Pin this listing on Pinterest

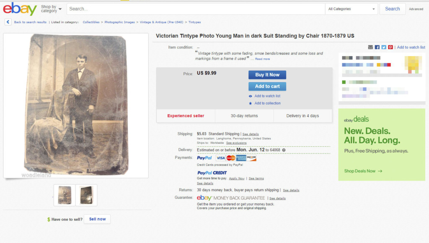390,47
